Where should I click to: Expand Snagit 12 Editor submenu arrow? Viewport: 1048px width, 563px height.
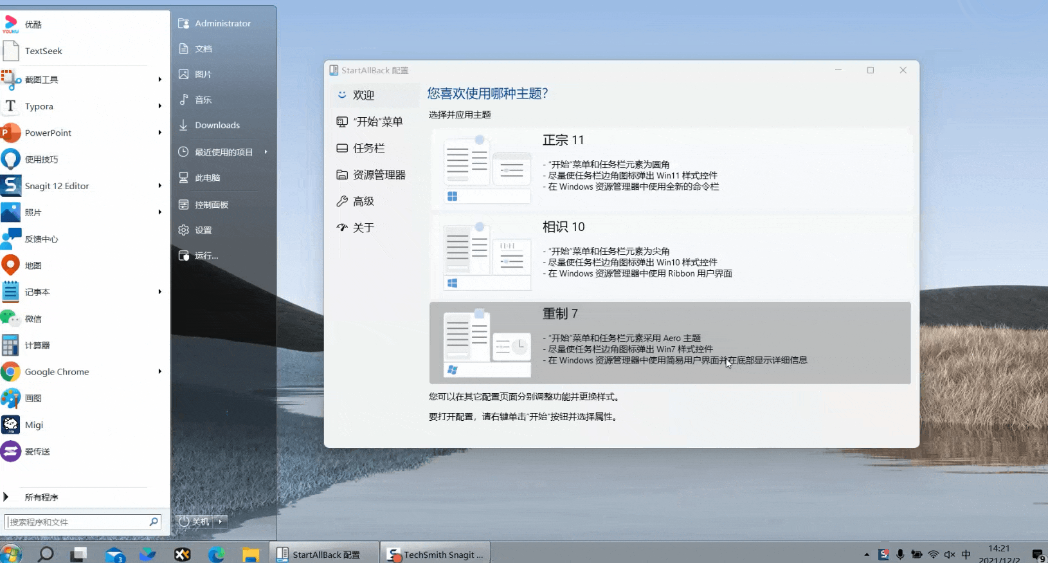point(159,186)
